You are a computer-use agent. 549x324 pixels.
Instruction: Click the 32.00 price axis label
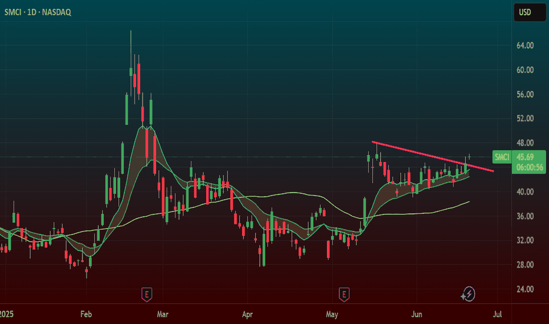(525, 240)
